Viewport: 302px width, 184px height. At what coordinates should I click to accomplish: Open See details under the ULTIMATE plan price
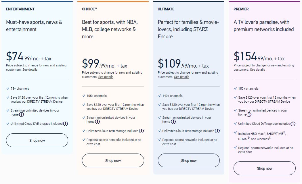point(181,77)
